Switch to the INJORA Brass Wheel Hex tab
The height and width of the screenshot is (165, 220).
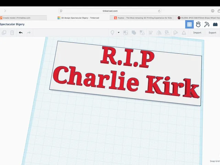tap(199, 18)
